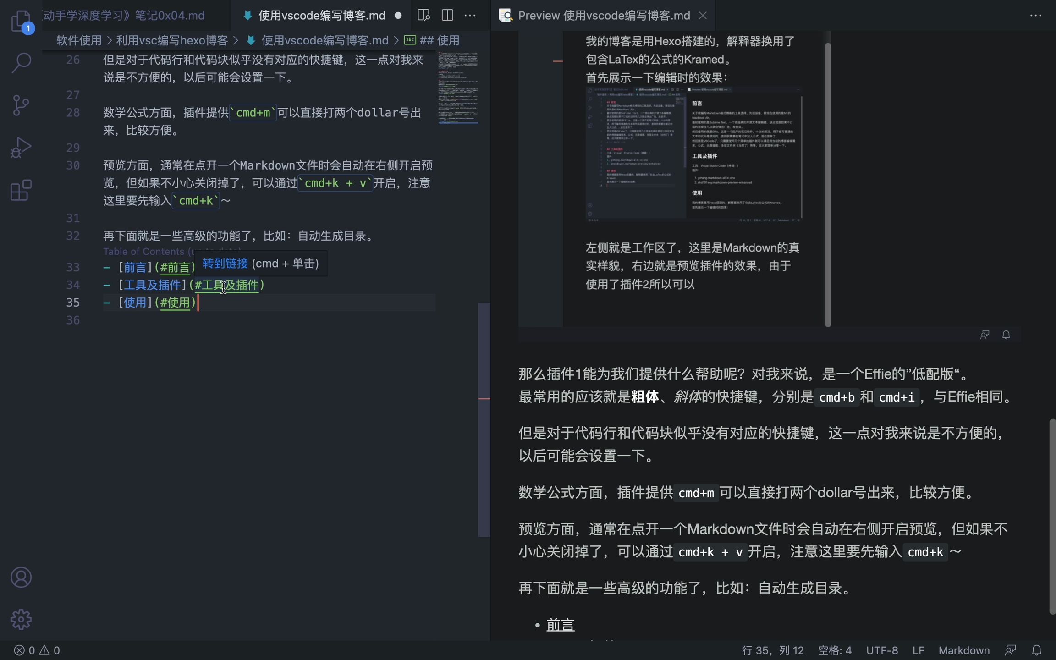The width and height of the screenshot is (1056, 660).
Task: Click the embedded image's scrollbar in preview
Action: 828,185
